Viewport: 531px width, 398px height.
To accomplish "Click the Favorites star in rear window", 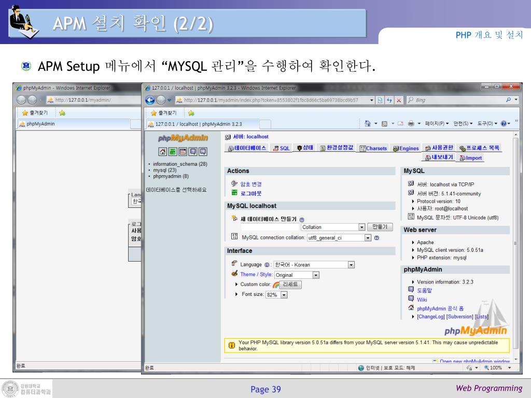I will coord(25,112).
